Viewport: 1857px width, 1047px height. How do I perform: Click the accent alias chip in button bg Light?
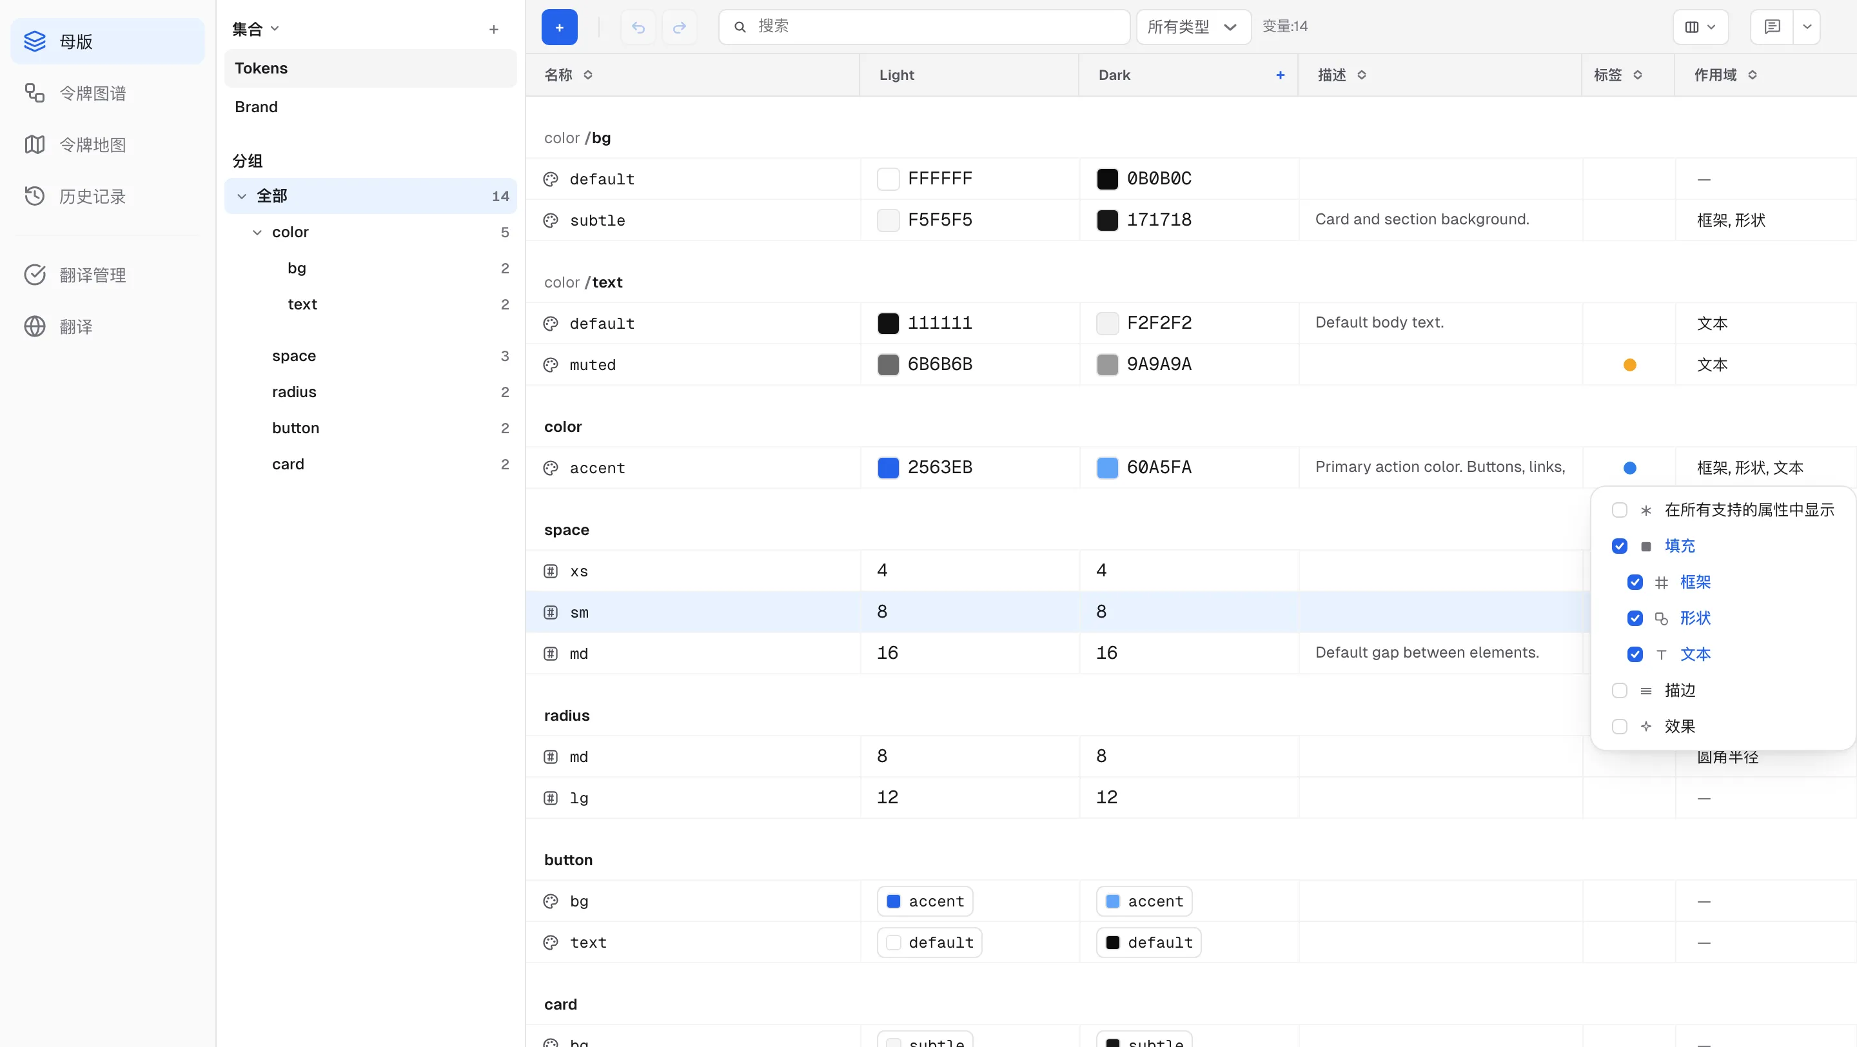pos(925,901)
